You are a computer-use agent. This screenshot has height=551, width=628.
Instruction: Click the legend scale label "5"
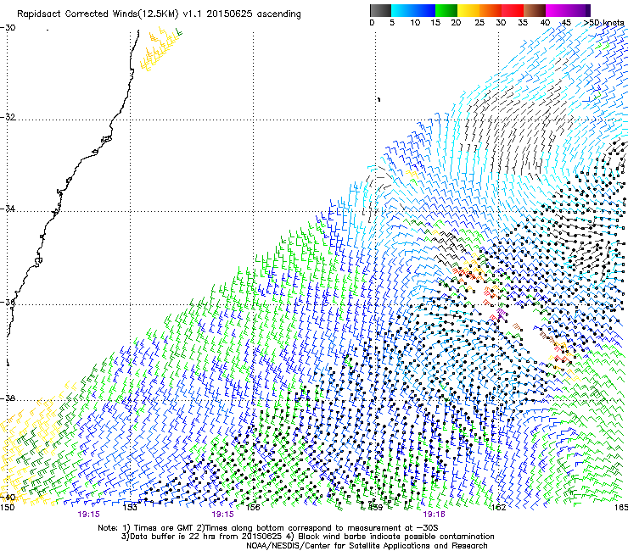392,23
